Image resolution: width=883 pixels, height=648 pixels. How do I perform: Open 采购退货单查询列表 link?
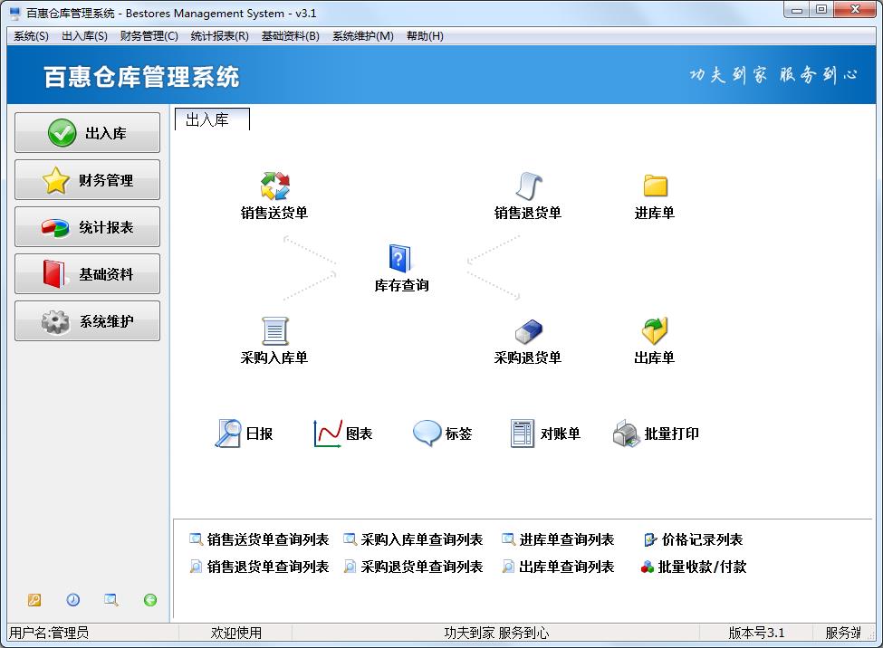pos(413,567)
